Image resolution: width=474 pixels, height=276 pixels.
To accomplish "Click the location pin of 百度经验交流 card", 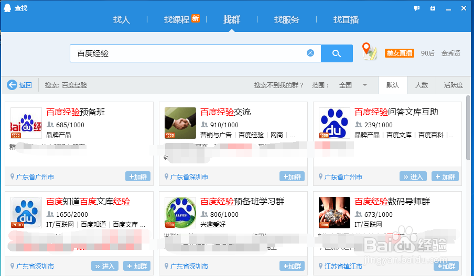I will pos(167,176).
